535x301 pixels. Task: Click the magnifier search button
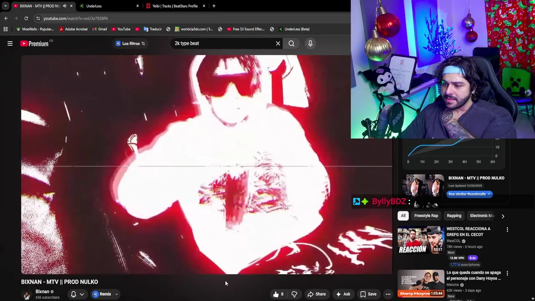(x=291, y=43)
